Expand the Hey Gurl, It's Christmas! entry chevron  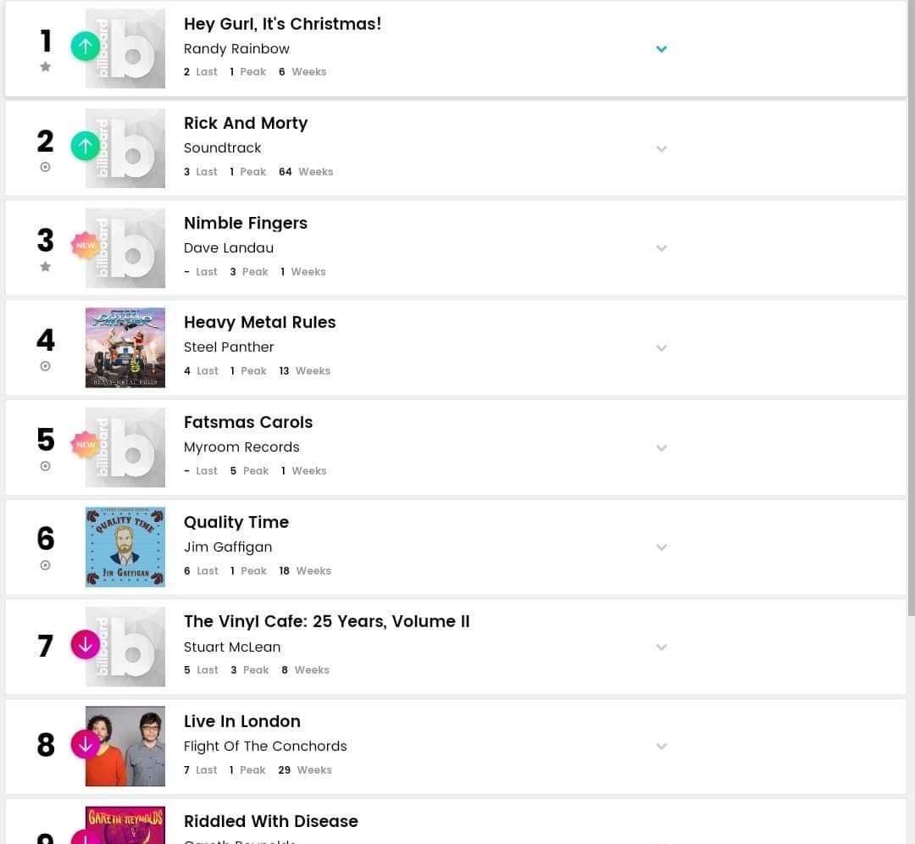(661, 49)
